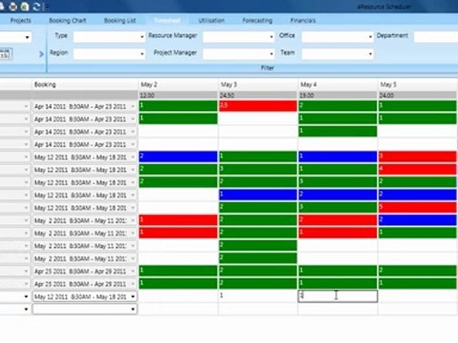Go to the Forecasting tab

pos(257,20)
